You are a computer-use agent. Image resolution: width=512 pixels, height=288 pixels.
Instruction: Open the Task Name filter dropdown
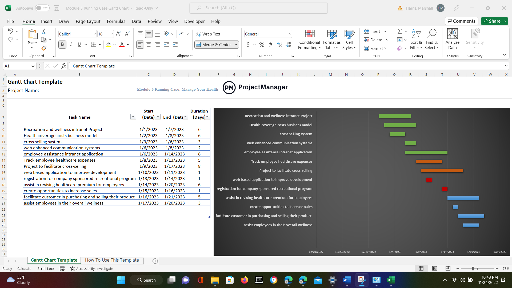133,117
